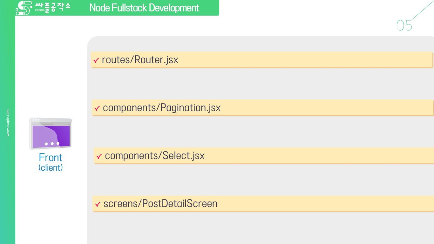This screenshot has height=244, width=434.
Task: Click the Ssaple Coding logo icon
Action: tap(24, 8)
